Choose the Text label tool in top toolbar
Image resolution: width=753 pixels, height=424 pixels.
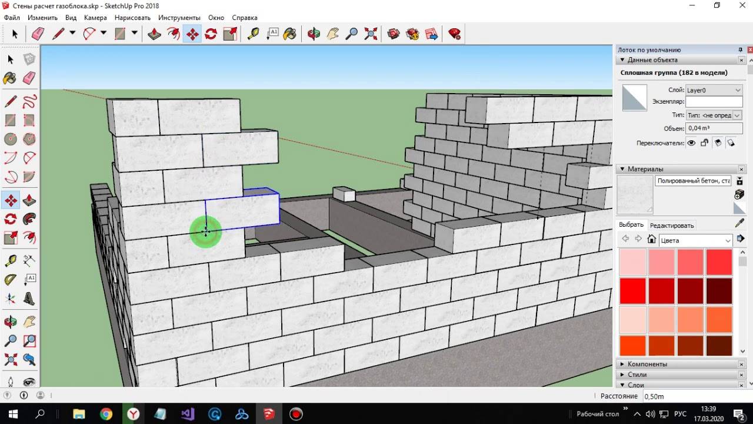[x=272, y=34]
